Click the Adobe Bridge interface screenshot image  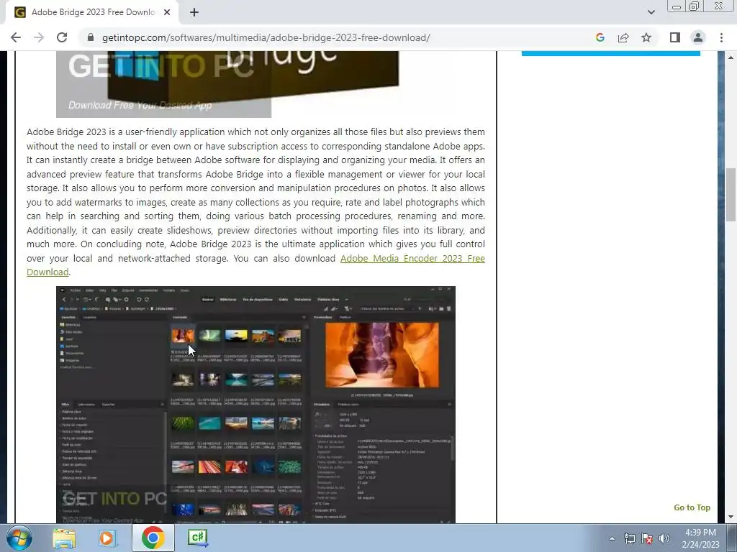[x=256, y=405]
